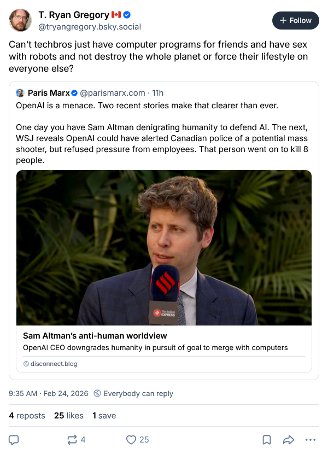Image resolution: width=328 pixels, height=454 pixels.
Task: View the 25 likes list
Action: (x=68, y=416)
